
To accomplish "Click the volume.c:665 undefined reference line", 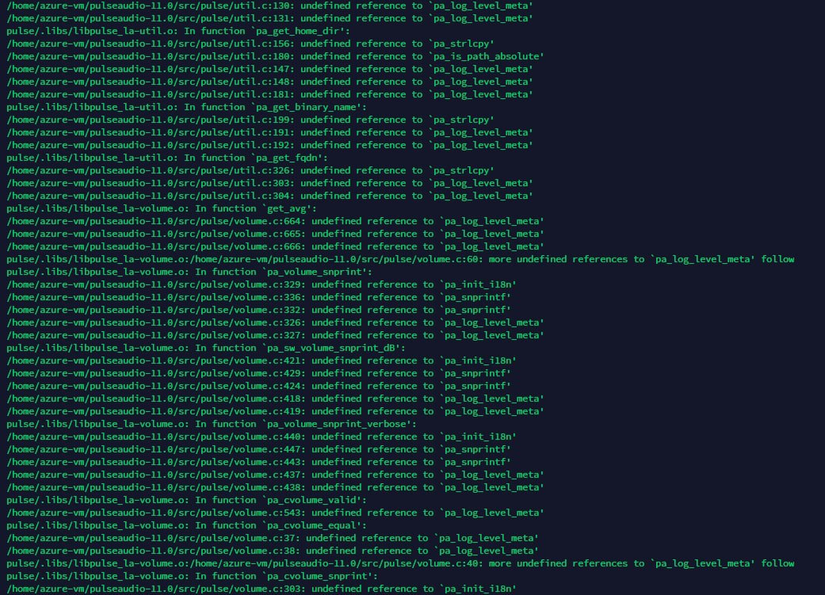I will (275, 234).
